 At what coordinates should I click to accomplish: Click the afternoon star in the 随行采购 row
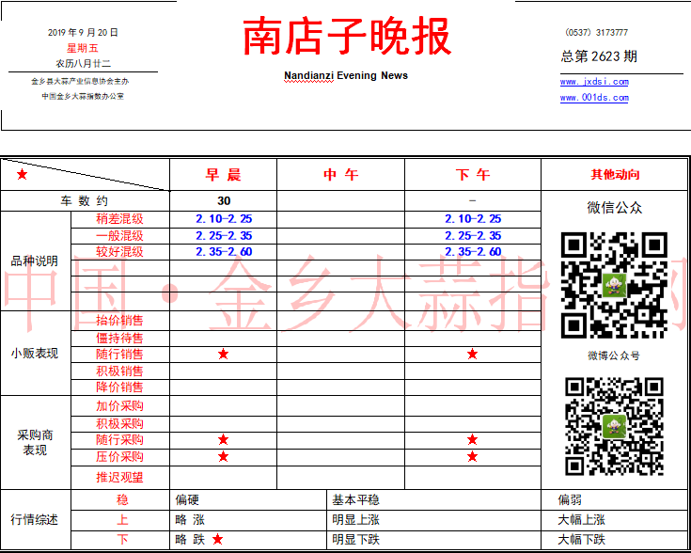472,439
